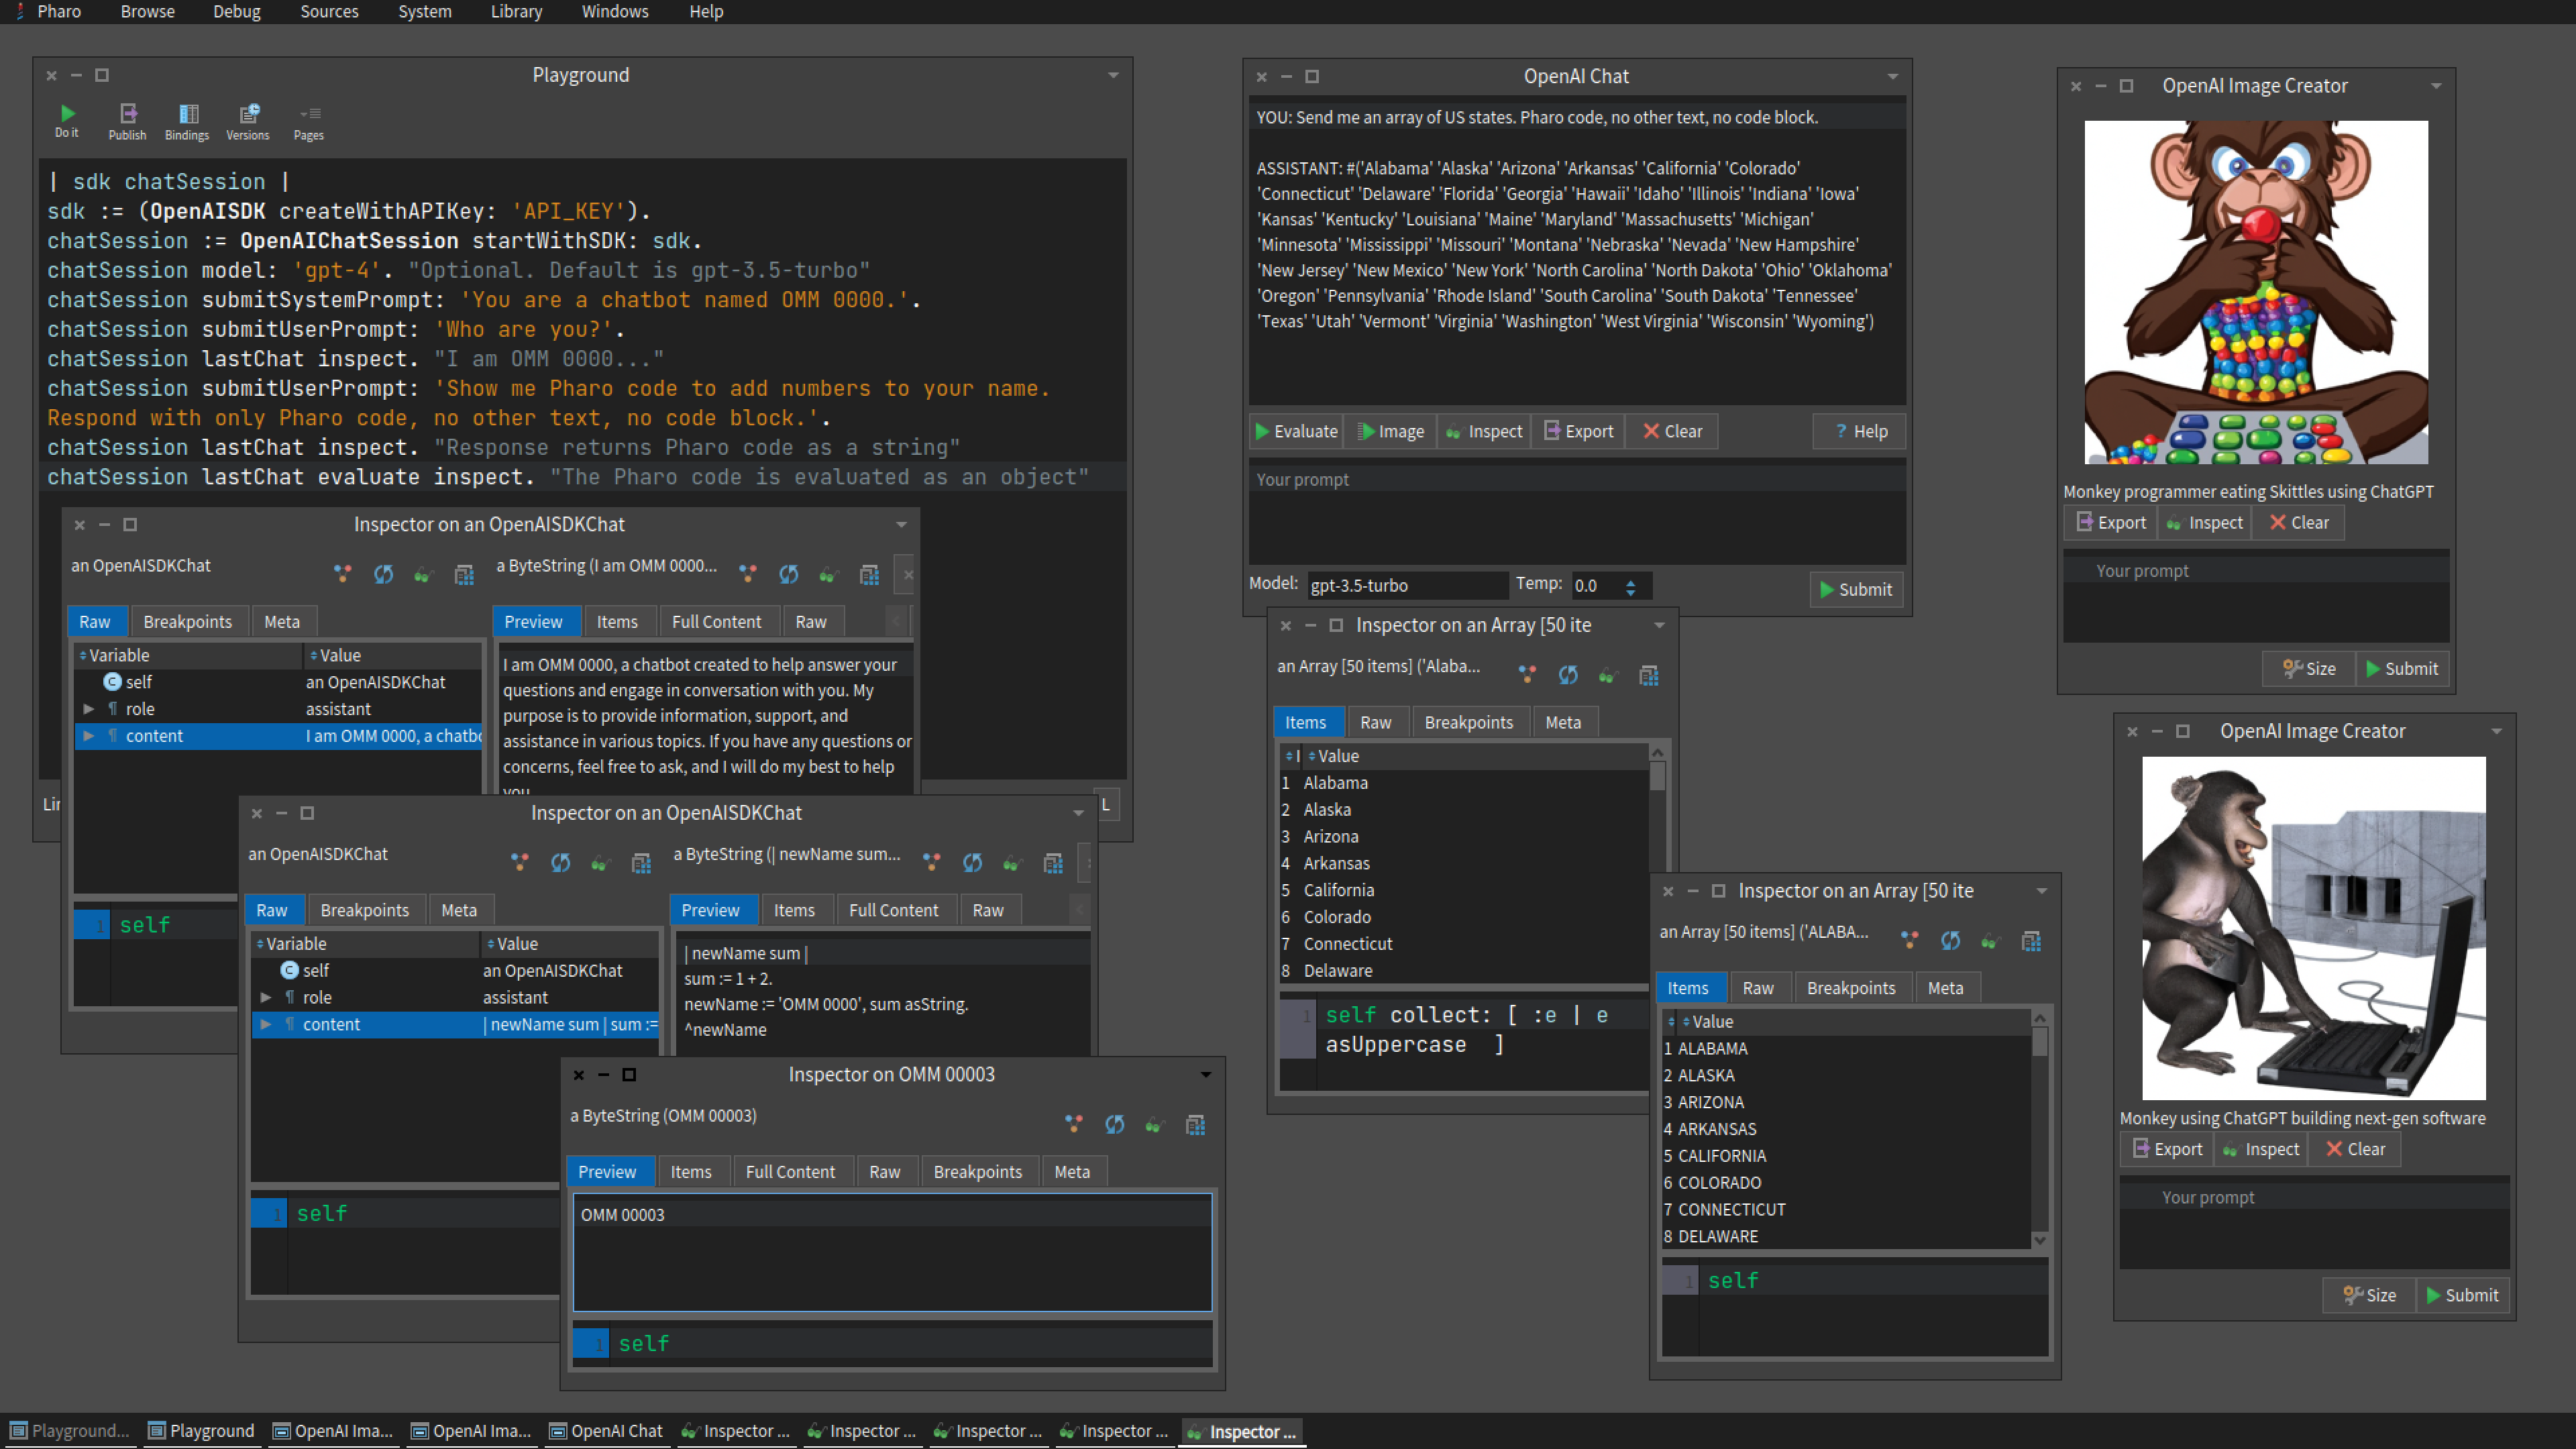Expand the role row in first inspector
The width and height of the screenshot is (2576, 1449).
(89, 709)
